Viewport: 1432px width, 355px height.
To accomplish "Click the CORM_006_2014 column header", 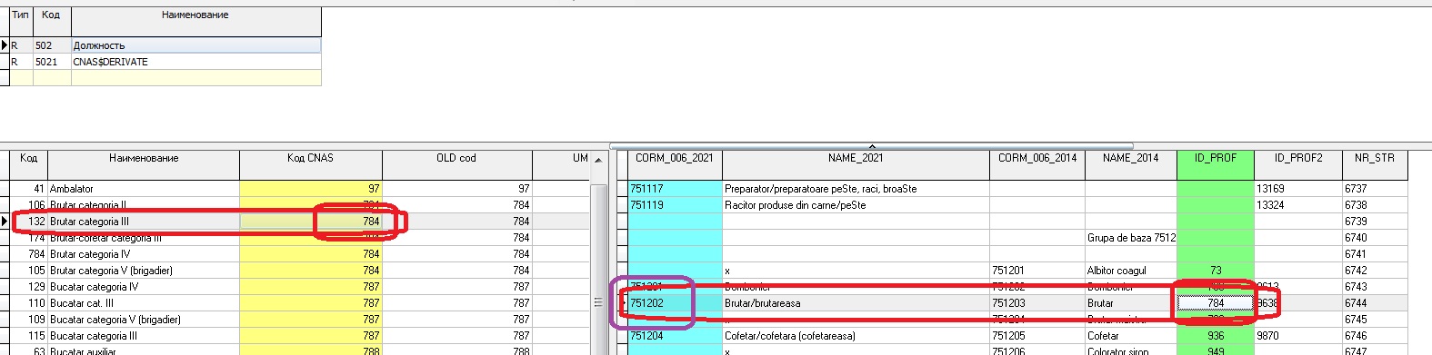I will (x=1037, y=165).
